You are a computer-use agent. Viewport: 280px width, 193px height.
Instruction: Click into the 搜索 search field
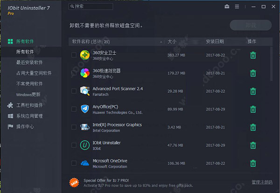pyautogui.click(x=91, y=7)
